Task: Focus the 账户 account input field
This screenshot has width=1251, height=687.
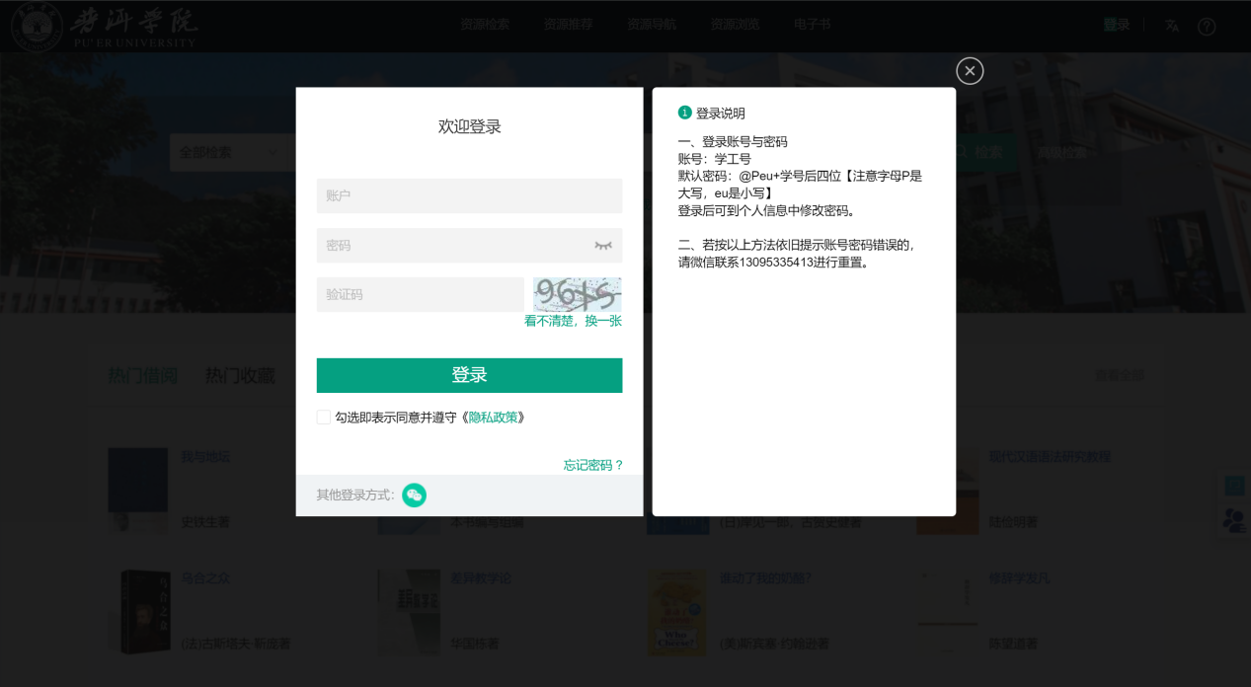Action: pos(469,195)
